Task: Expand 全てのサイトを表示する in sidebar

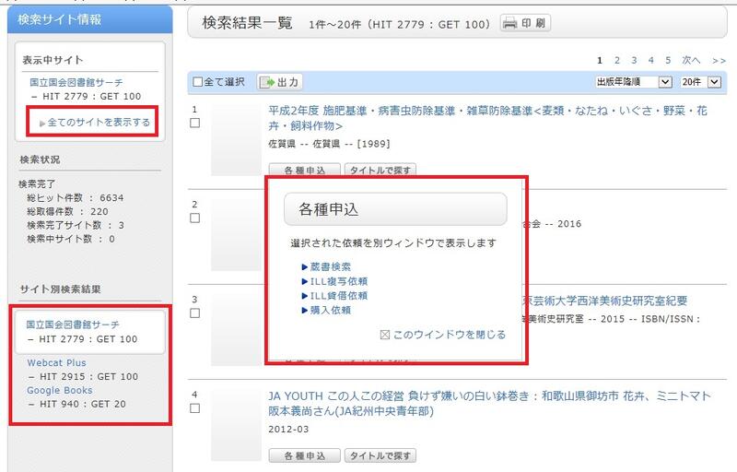Action: pyautogui.click(x=98, y=122)
